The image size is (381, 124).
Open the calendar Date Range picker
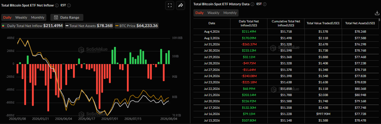click(x=67, y=17)
